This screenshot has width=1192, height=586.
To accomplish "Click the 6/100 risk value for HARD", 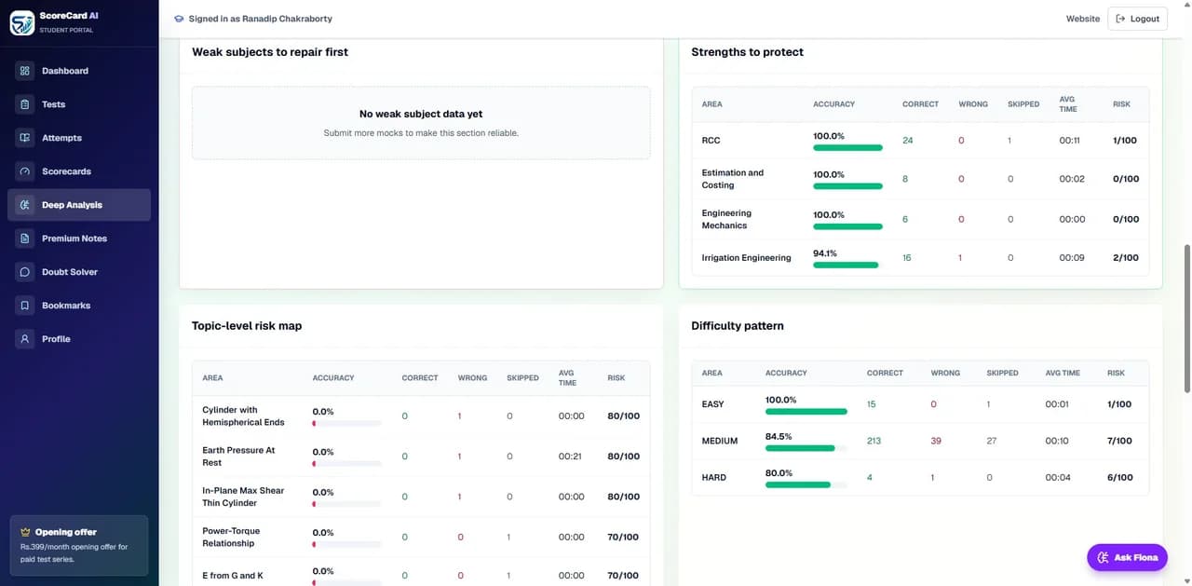I will coord(1119,477).
